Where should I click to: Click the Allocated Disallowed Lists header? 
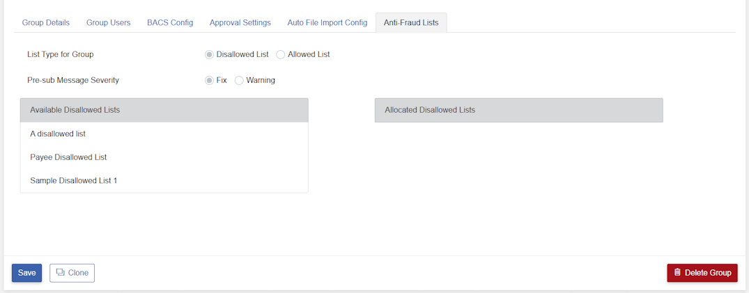(x=519, y=110)
